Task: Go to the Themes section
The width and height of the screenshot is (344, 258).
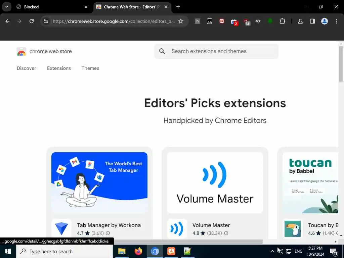Action: (x=90, y=68)
